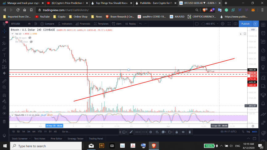Click the trash icon in left toolbar
The image size is (267, 150).
tap(4, 121)
